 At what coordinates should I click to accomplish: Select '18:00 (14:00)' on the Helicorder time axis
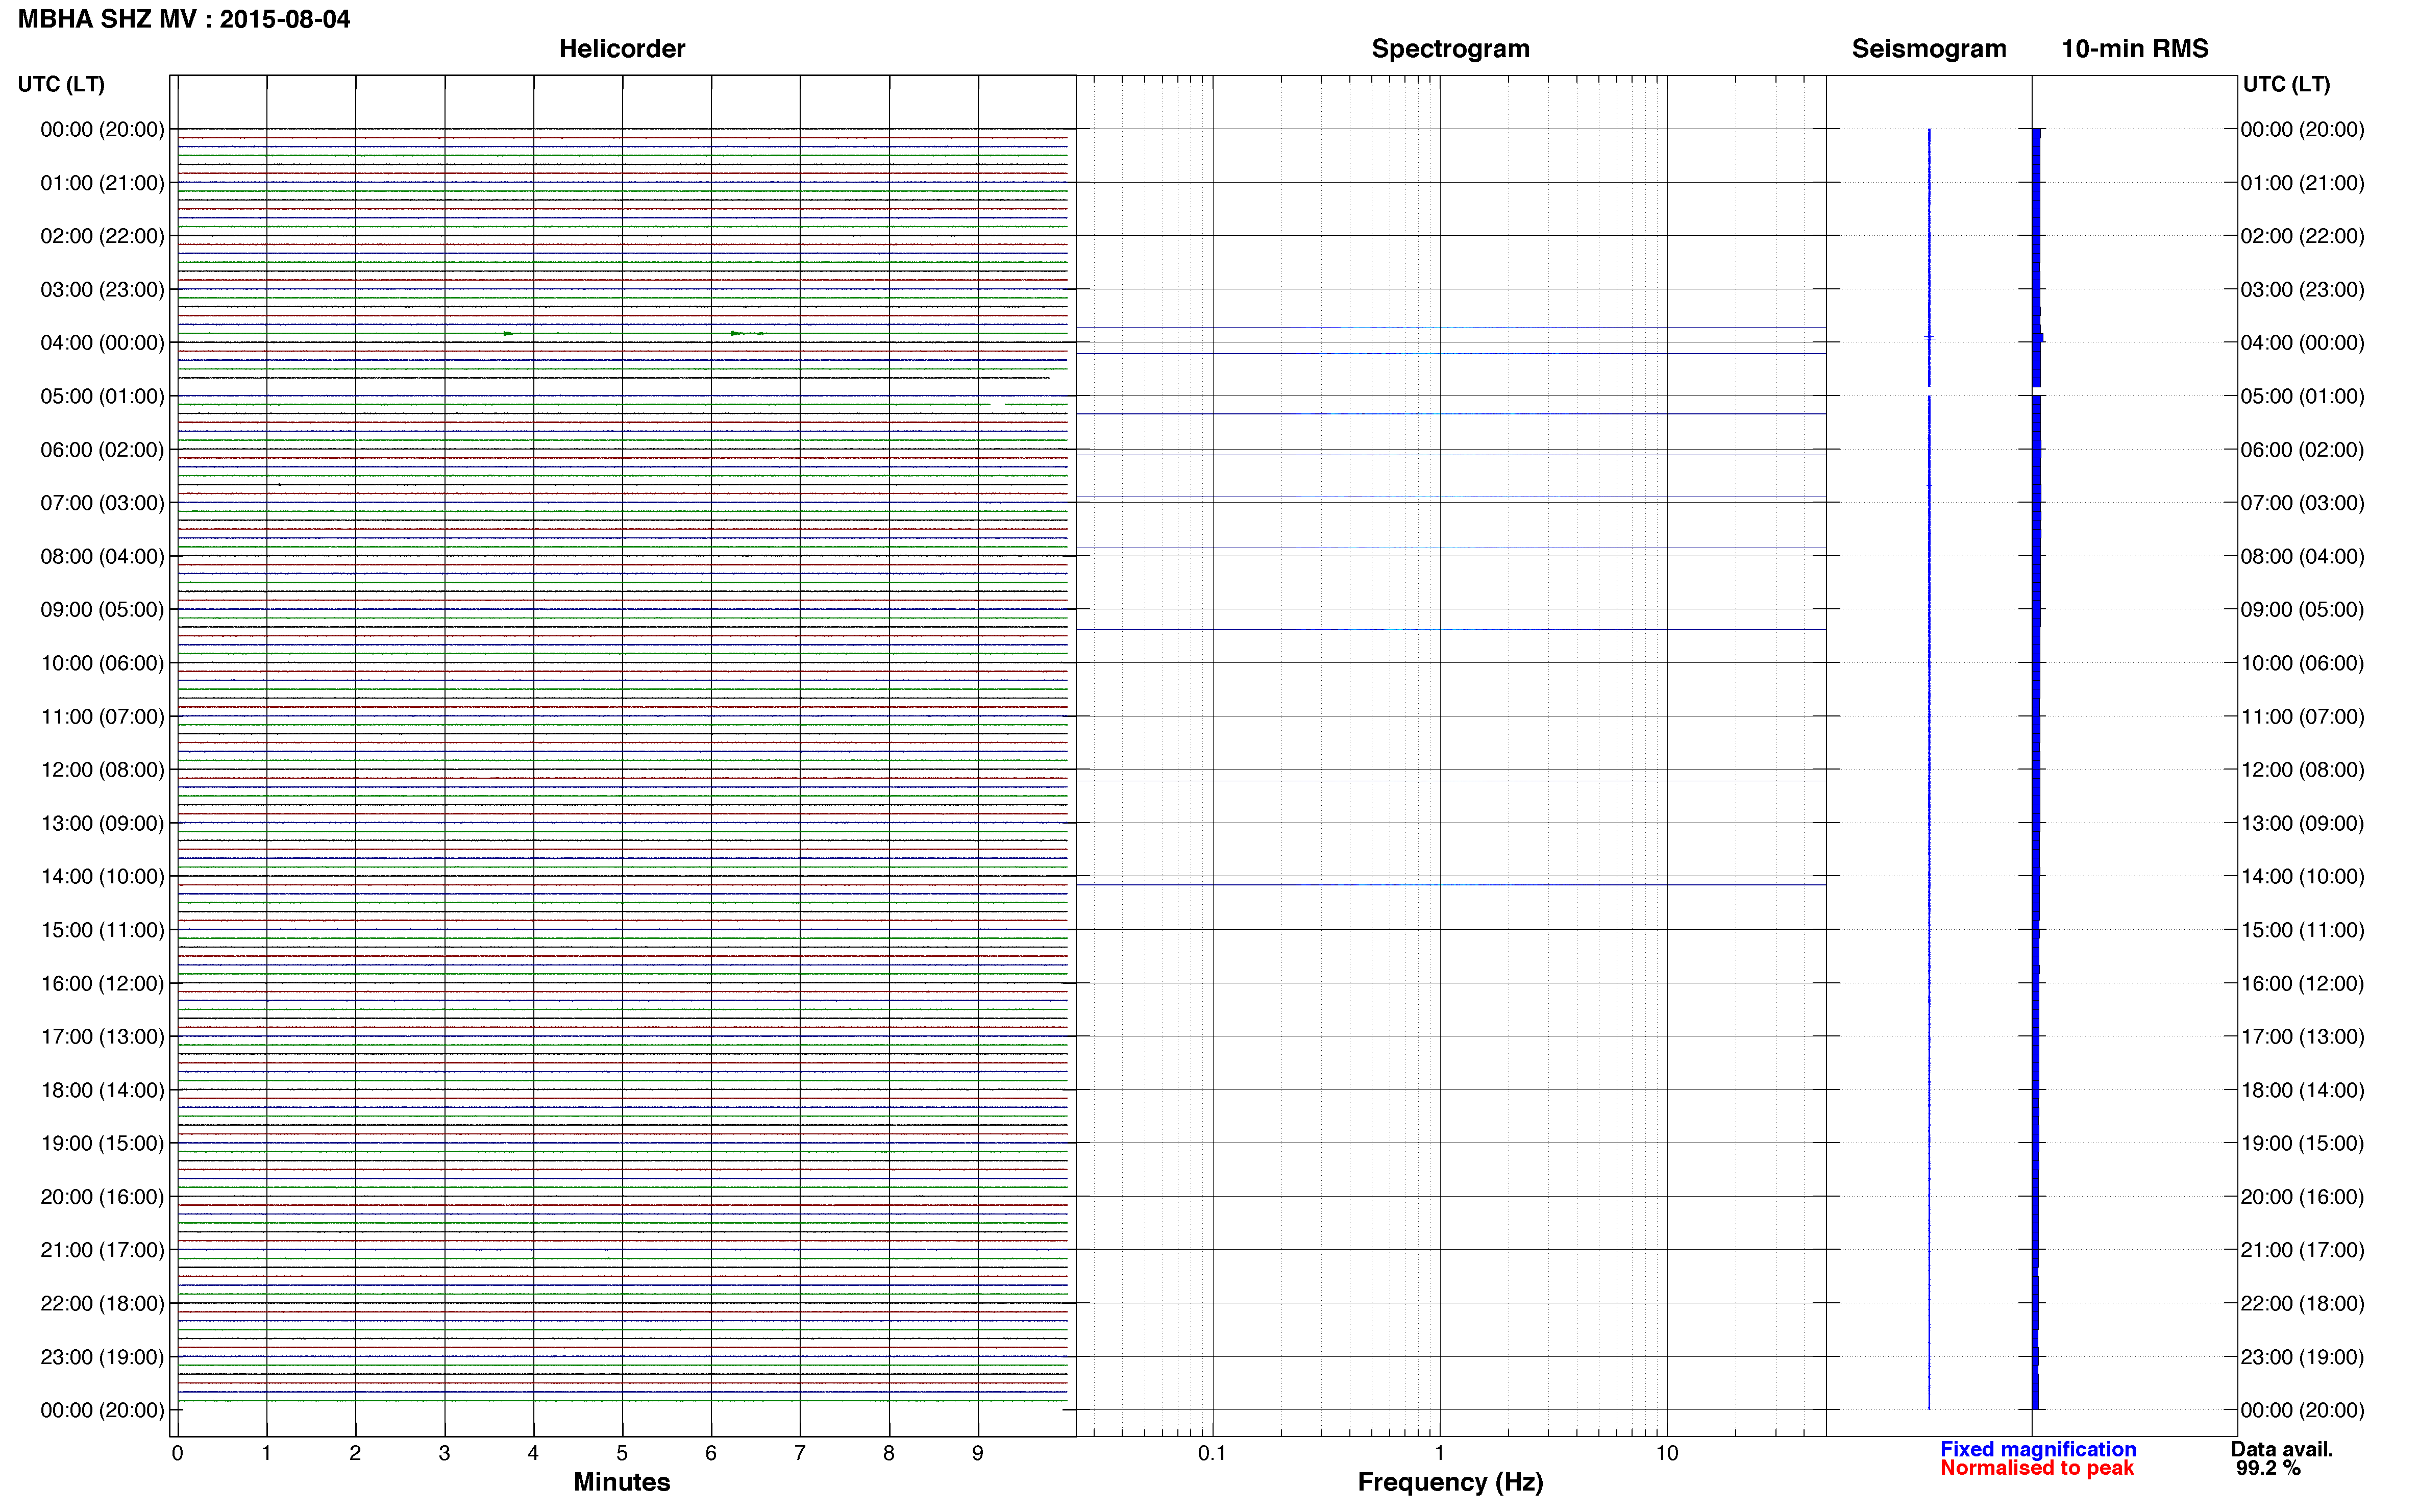[102, 1090]
